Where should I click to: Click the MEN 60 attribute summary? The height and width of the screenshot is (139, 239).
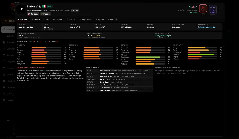(x=55, y=42)
